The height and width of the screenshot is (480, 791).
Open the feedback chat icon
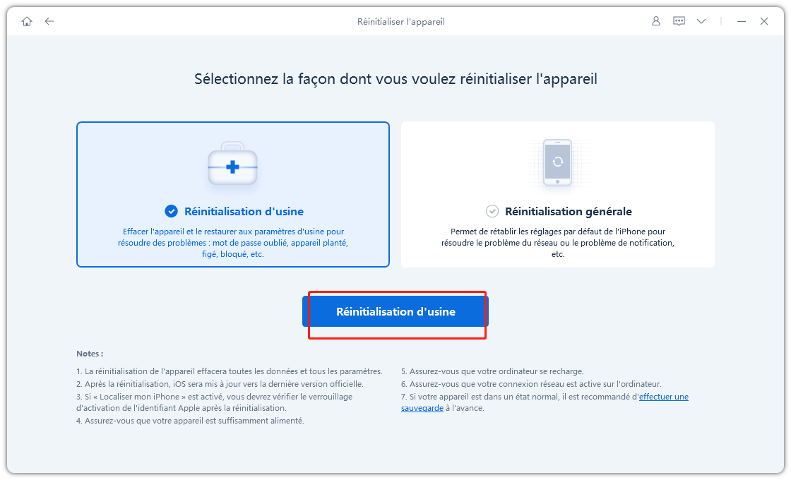point(679,21)
